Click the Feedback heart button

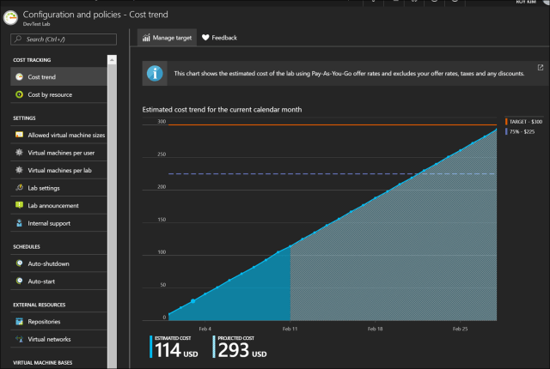219,39
